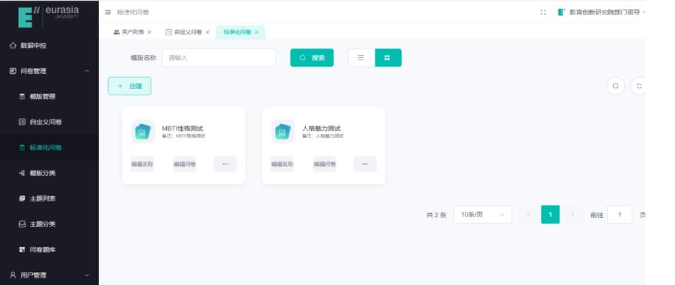Collapse the 问卷管理 sidebar group
Viewport: 675px width, 285px height.
tap(49, 71)
